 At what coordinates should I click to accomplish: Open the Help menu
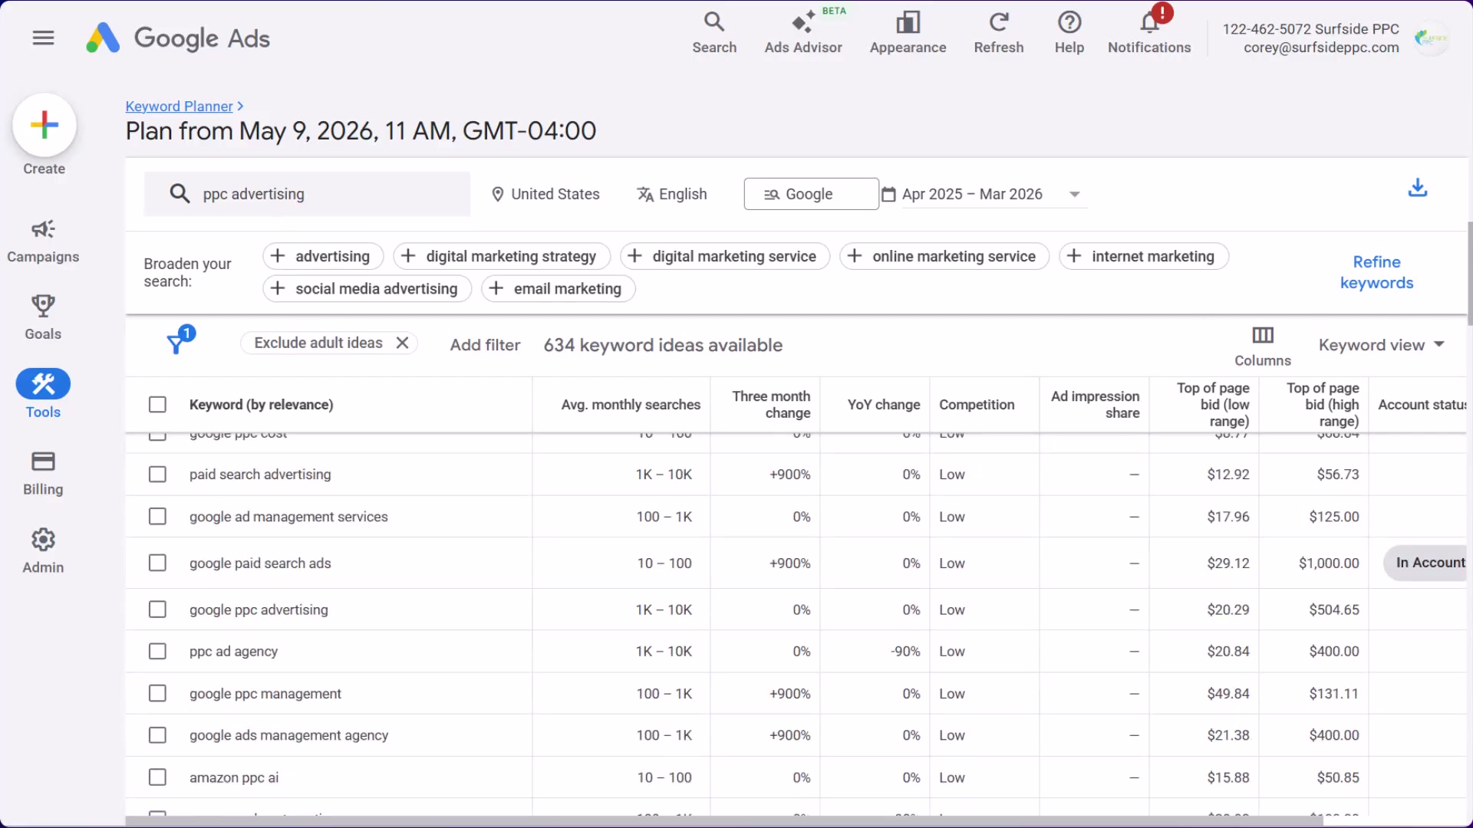pos(1069,33)
